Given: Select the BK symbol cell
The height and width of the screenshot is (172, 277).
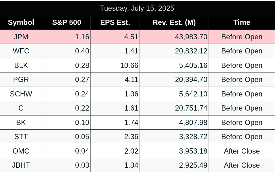Looking at the screenshot, I should 21,123.
